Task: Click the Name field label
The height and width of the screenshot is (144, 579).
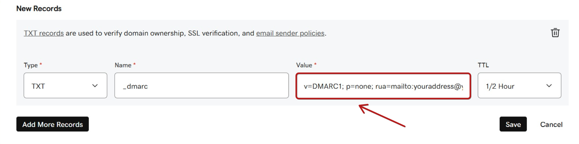Action: point(123,65)
